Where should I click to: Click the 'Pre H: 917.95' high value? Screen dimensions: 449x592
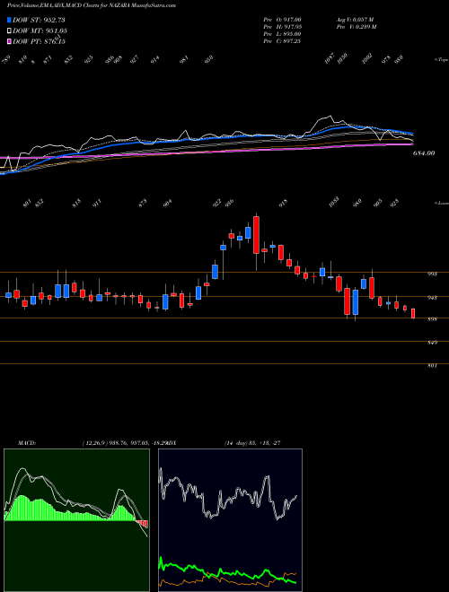pos(282,27)
